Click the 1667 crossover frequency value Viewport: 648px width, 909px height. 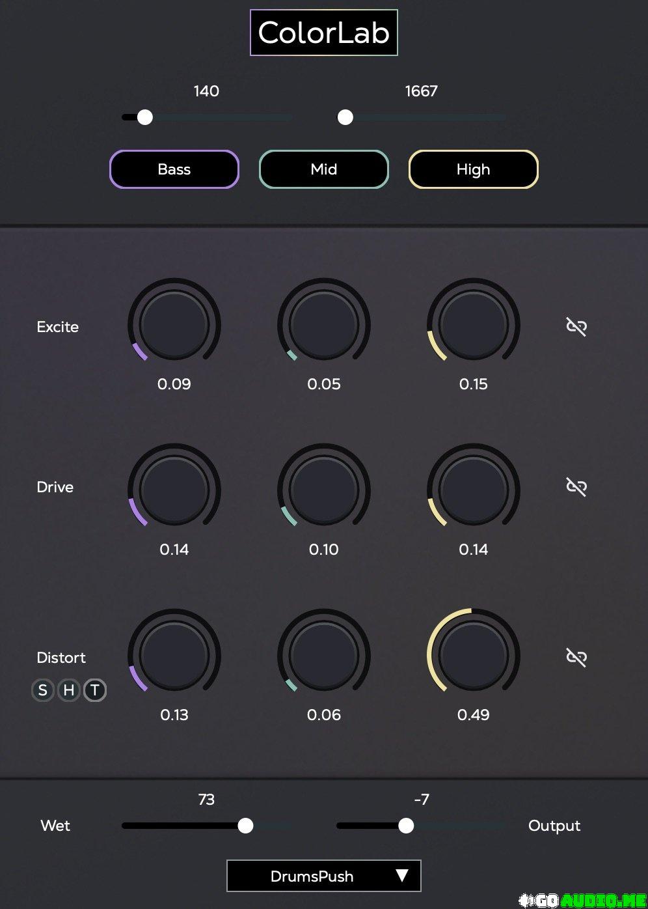pyautogui.click(x=422, y=91)
